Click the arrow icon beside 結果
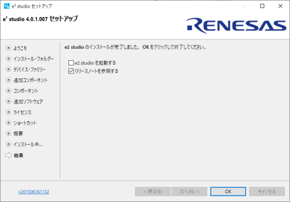Viewport: 290px width, 202px height. [x=9, y=155]
